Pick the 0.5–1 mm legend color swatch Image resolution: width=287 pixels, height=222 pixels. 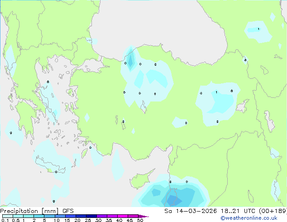[x=18, y=216]
